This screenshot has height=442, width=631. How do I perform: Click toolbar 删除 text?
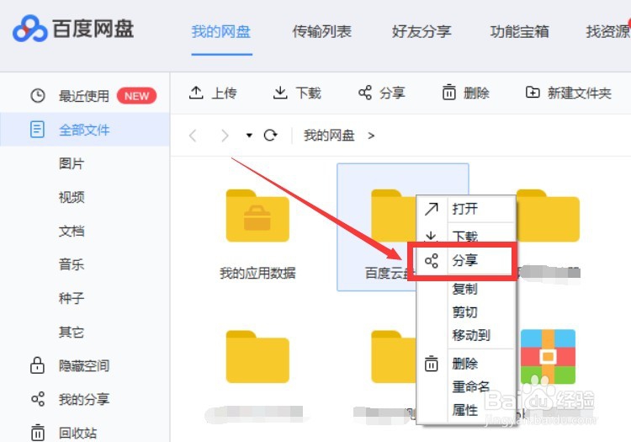click(x=476, y=93)
